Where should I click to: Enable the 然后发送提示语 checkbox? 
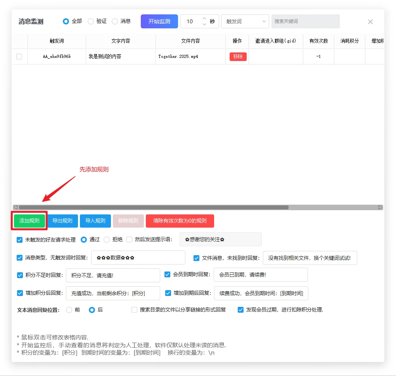click(130, 240)
